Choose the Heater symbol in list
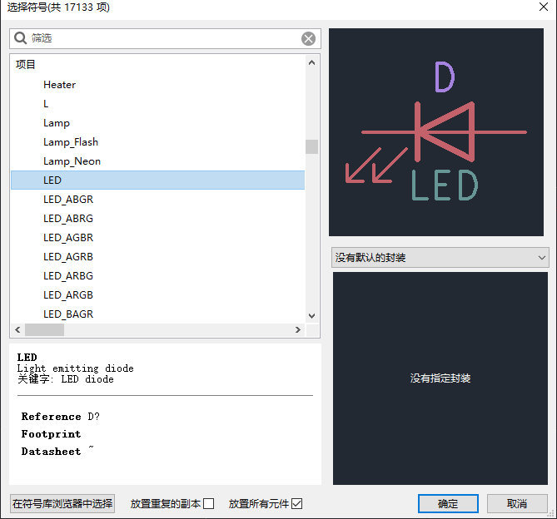 click(x=157, y=85)
